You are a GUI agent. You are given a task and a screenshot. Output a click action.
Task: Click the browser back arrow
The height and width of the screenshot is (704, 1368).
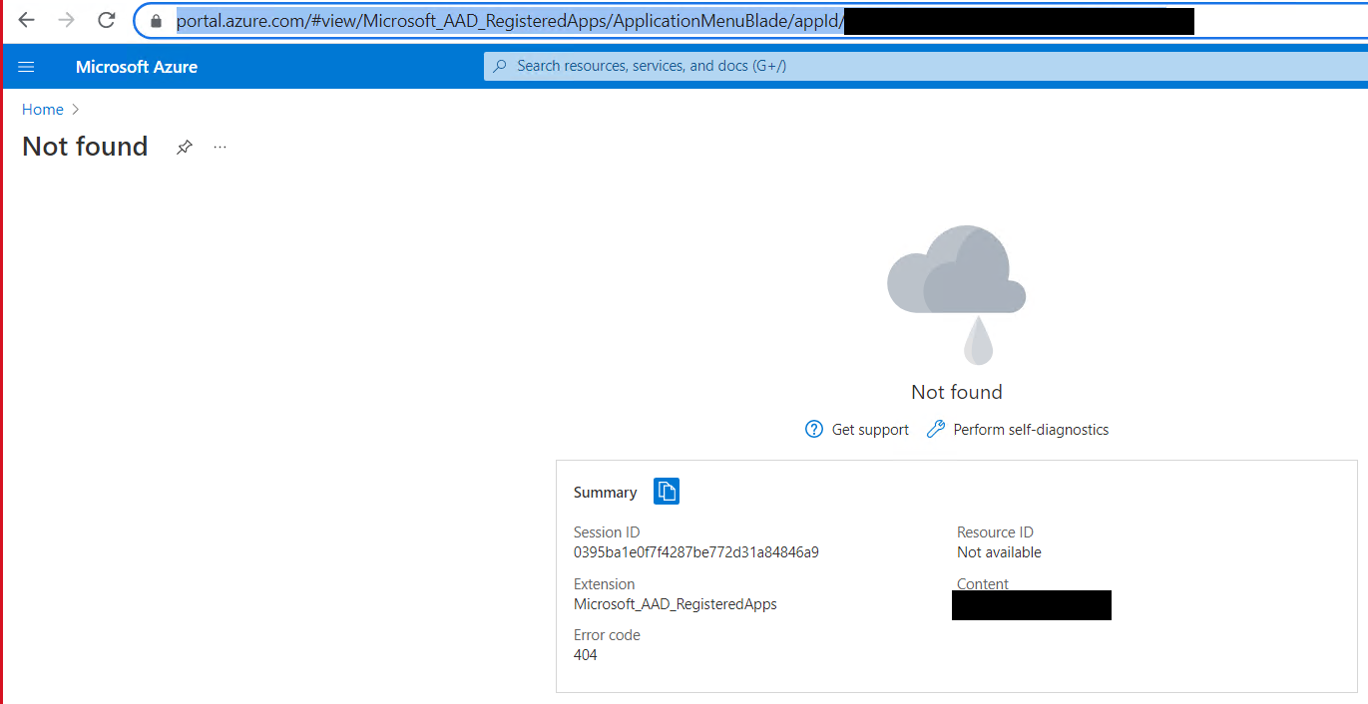pyautogui.click(x=25, y=20)
